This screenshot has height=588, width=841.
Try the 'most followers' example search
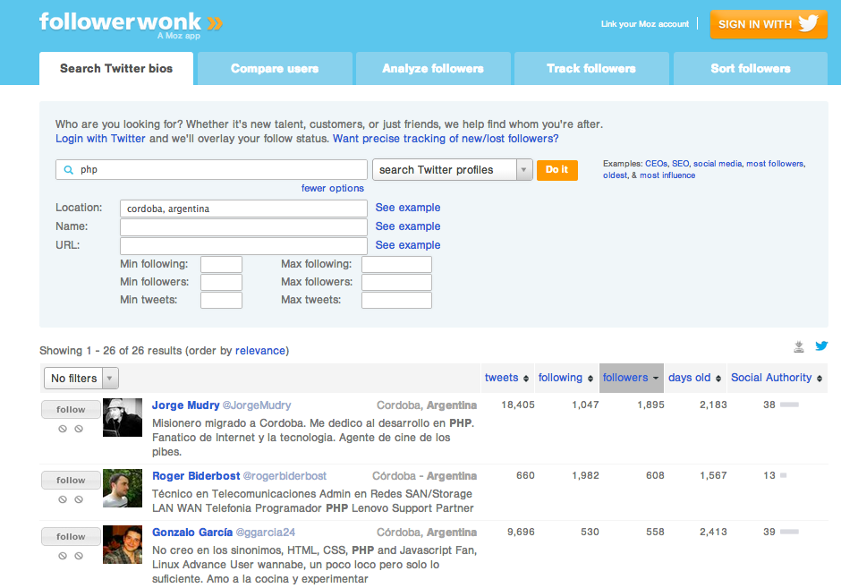[775, 164]
